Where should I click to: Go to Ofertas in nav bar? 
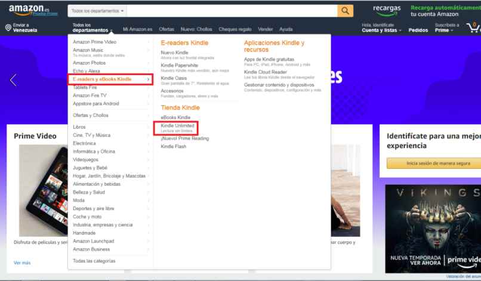(x=166, y=29)
